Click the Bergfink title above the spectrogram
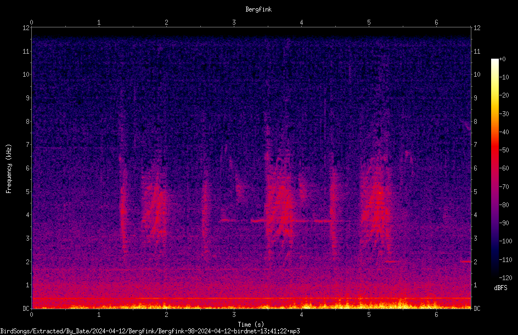The width and height of the screenshot is (518, 335). pyautogui.click(x=258, y=9)
